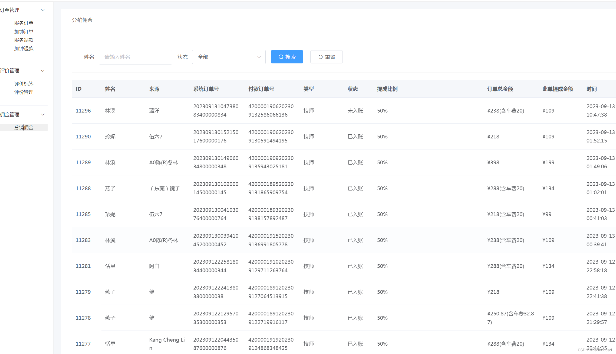Open the 服务订单 menu item
The height and width of the screenshot is (354, 616).
[x=24, y=23]
